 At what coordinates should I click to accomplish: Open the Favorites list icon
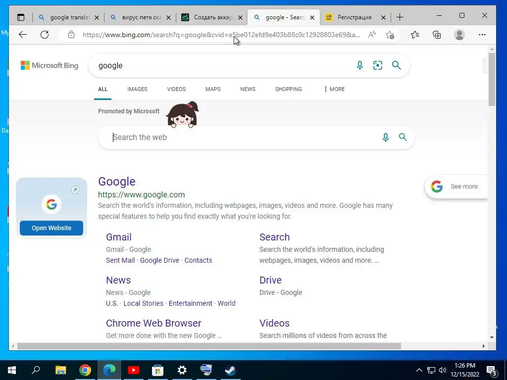(x=415, y=35)
